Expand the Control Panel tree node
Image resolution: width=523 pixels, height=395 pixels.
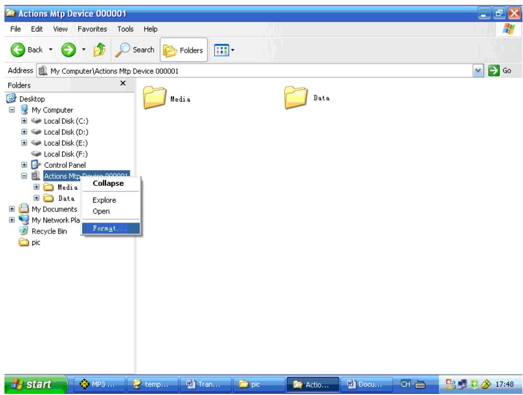[24, 165]
